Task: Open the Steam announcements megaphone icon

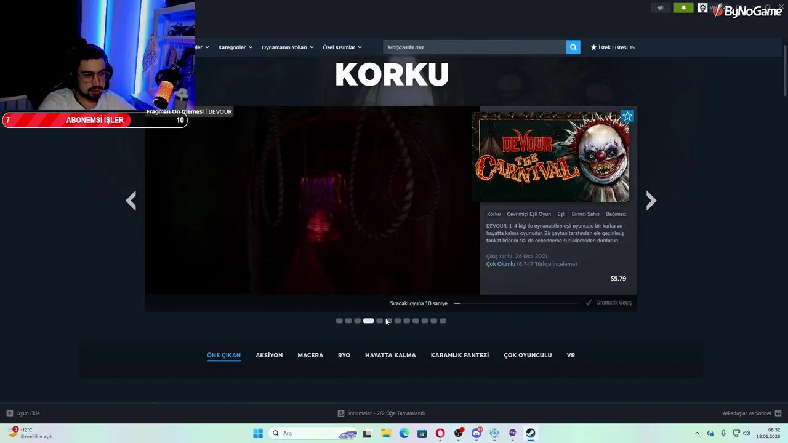Action: tap(661, 8)
